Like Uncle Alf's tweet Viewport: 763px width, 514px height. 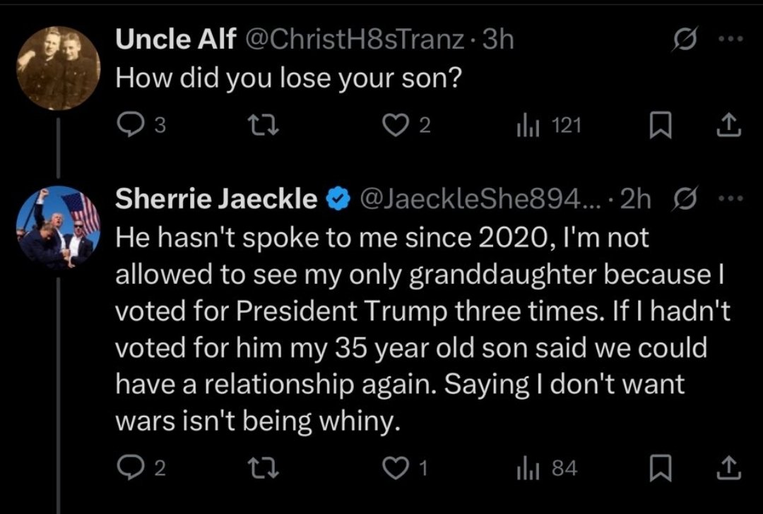click(x=391, y=126)
